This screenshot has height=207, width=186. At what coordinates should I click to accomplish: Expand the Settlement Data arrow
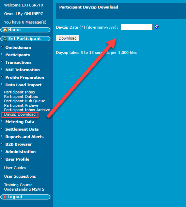tap(2, 129)
